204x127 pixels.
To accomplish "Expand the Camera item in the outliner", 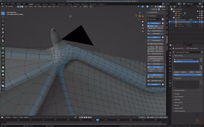I will (x=174, y=13).
